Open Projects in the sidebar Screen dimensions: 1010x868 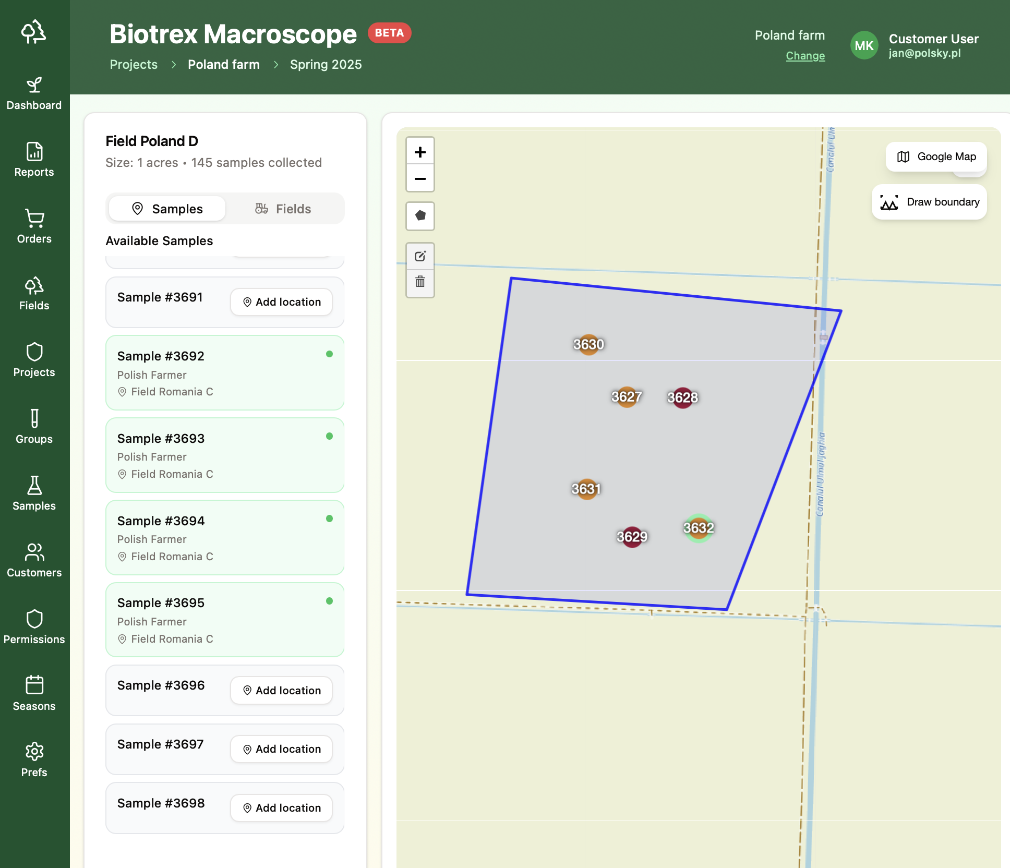(x=34, y=360)
